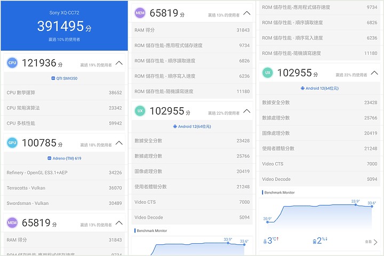The image size is (384, 256).
Task: Select 順序讀取速度 6826 row in right panel
Action: point(319,22)
